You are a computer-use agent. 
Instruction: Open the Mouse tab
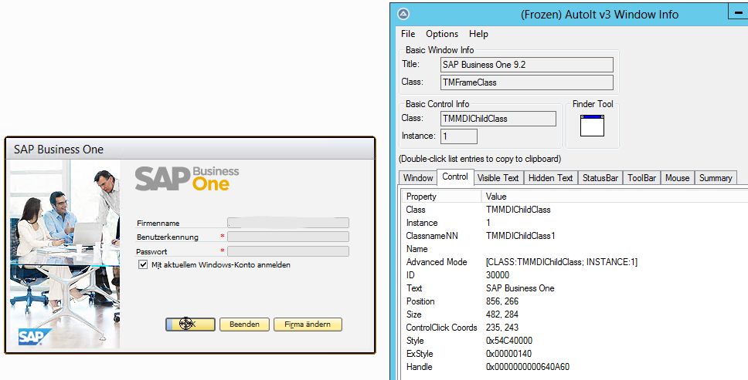pyautogui.click(x=678, y=178)
